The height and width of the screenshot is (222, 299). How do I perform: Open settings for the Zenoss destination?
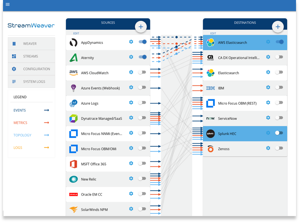pos(268,148)
